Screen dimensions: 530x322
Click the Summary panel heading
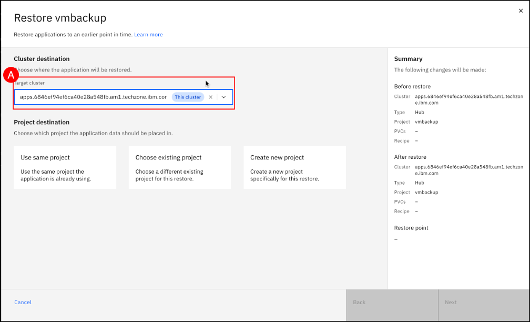tap(408, 59)
